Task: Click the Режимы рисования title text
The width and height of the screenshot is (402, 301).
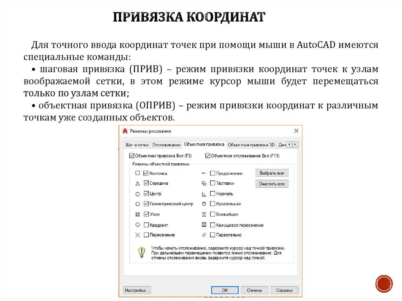Action: (150, 131)
